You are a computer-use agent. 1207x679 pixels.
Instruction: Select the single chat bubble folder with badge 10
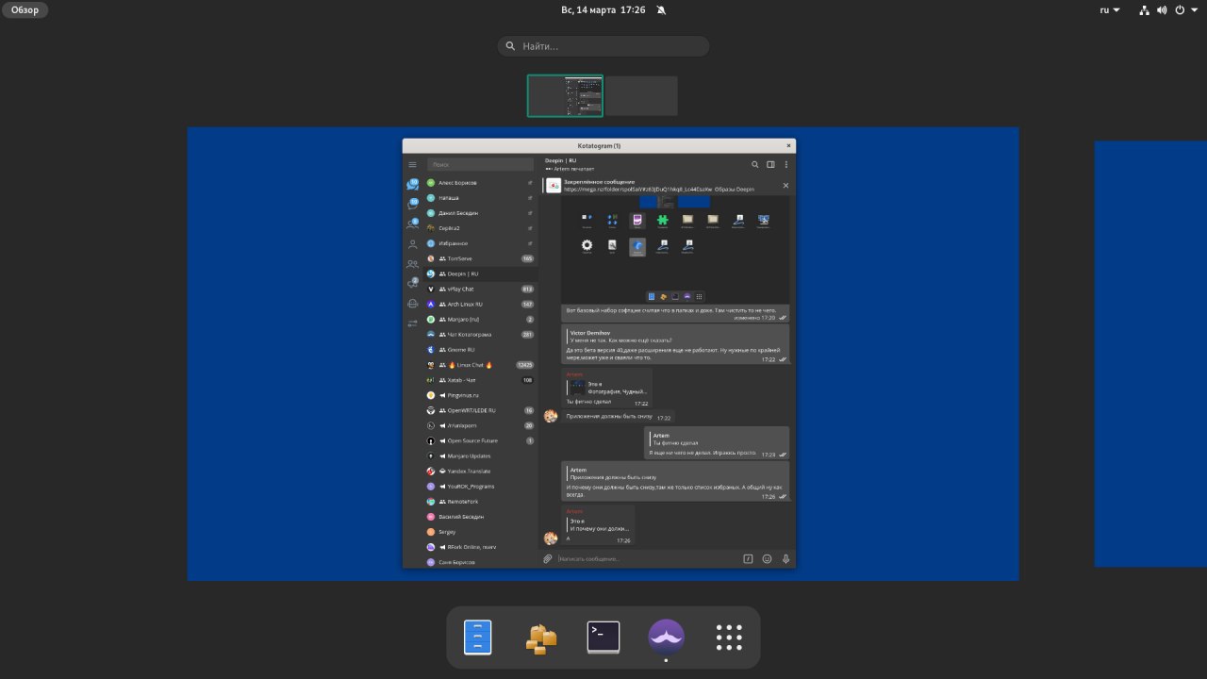(413, 204)
